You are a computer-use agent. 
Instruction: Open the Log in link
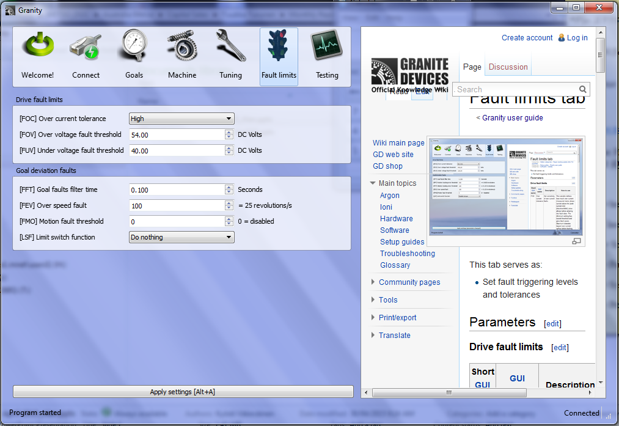(x=577, y=37)
